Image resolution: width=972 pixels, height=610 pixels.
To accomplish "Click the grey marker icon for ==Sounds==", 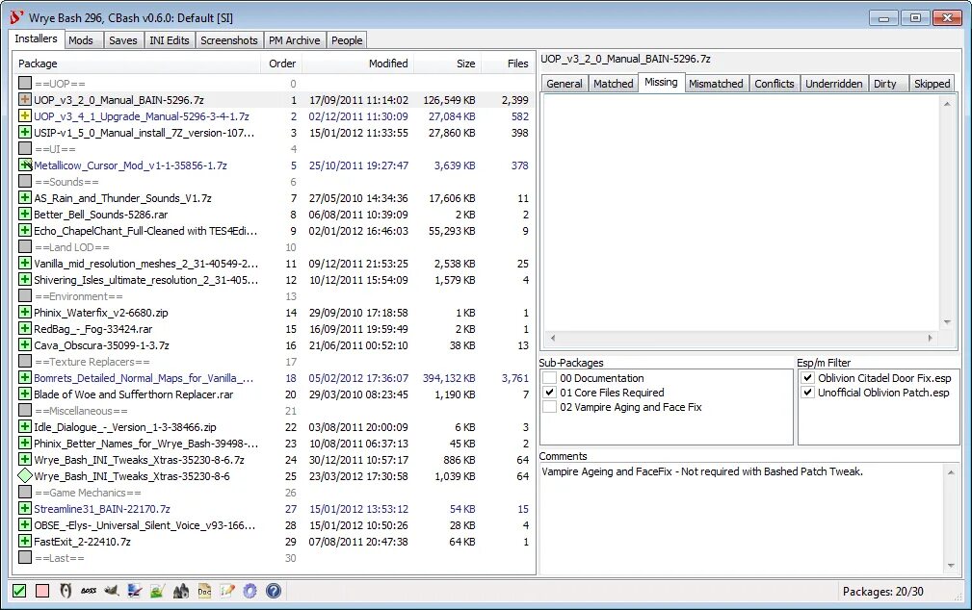I will [x=25, y=182].
